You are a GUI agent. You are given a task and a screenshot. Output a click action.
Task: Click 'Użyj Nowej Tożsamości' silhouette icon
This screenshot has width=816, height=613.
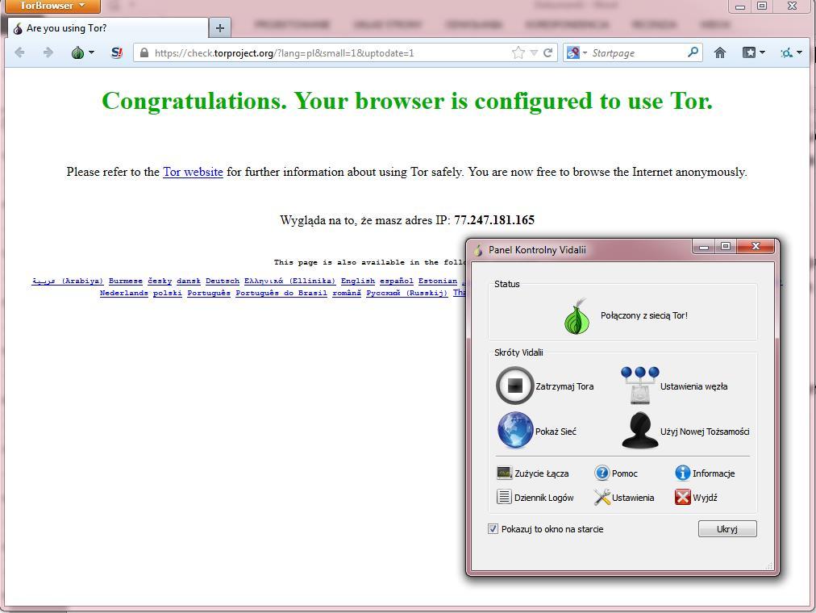[639, 431]
